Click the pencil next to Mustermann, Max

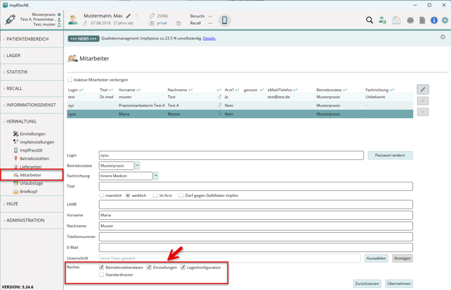128,16
